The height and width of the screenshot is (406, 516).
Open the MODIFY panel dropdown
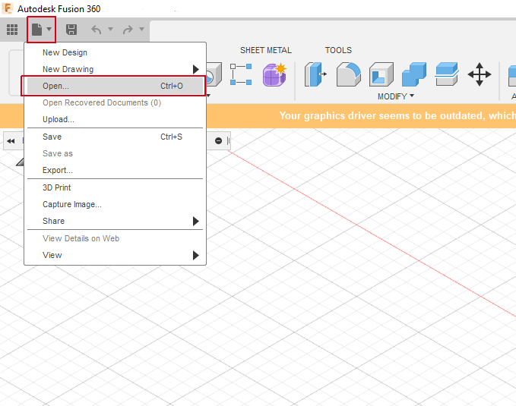396,96
